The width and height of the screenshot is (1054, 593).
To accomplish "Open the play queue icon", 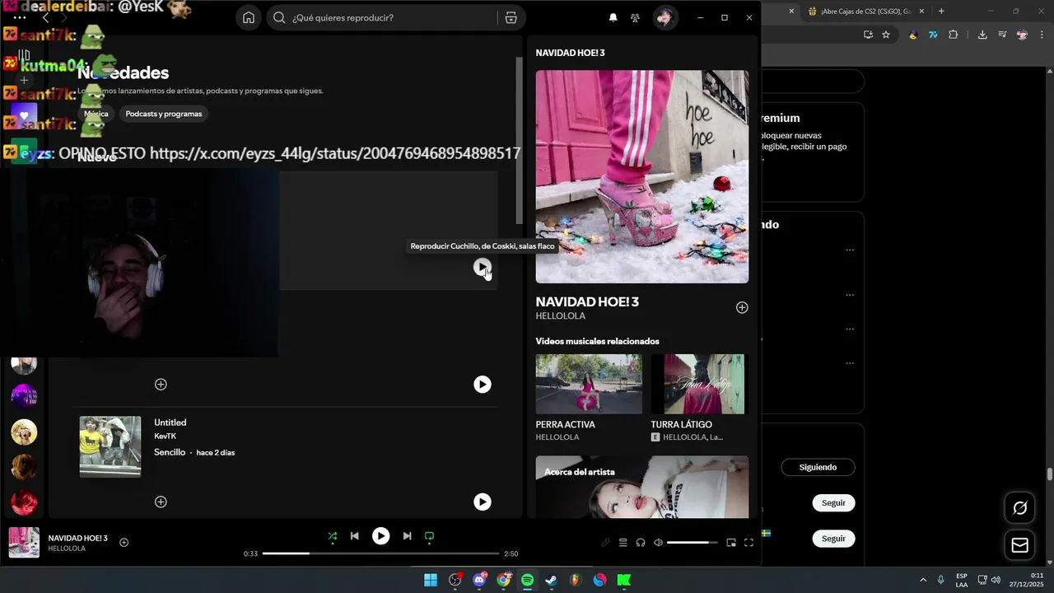I will pyautogui.click(x=623, y=543).
